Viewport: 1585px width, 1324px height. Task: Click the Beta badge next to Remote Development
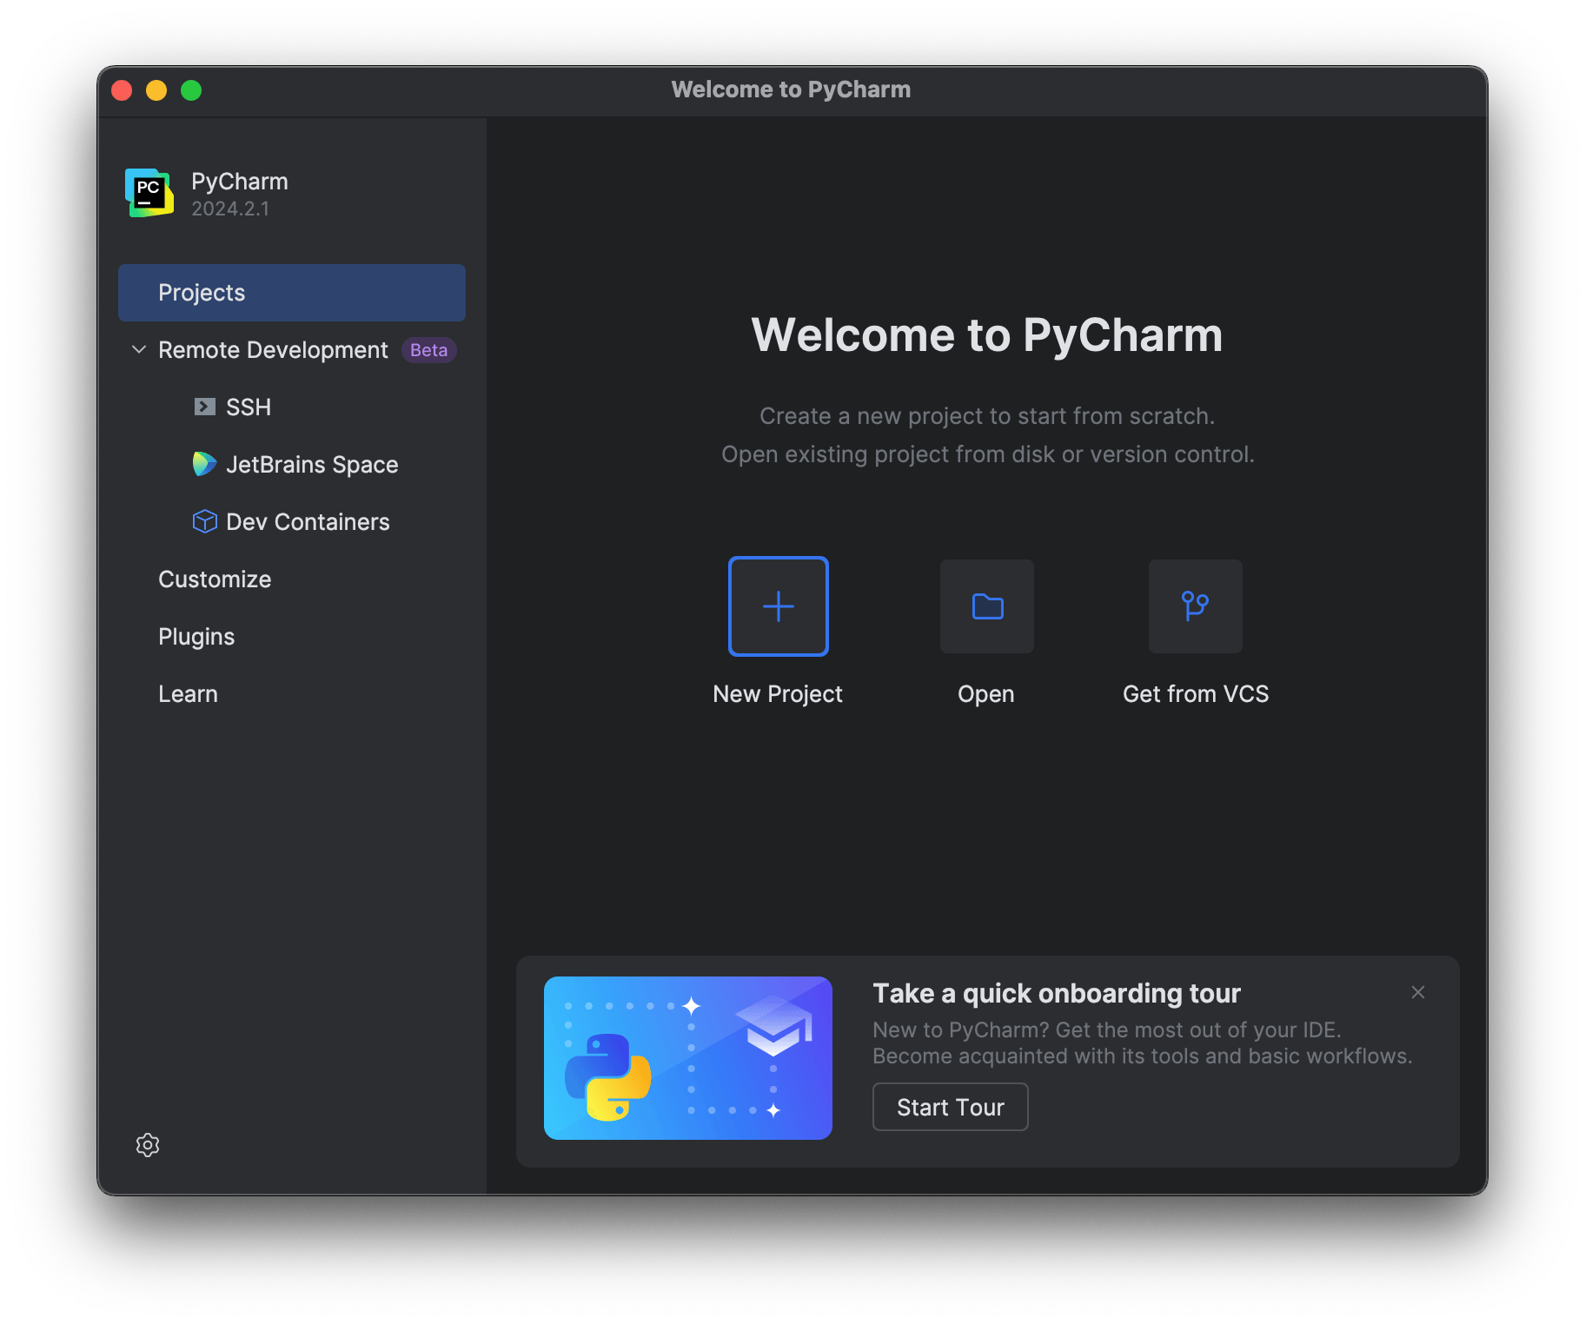(428, 349)
